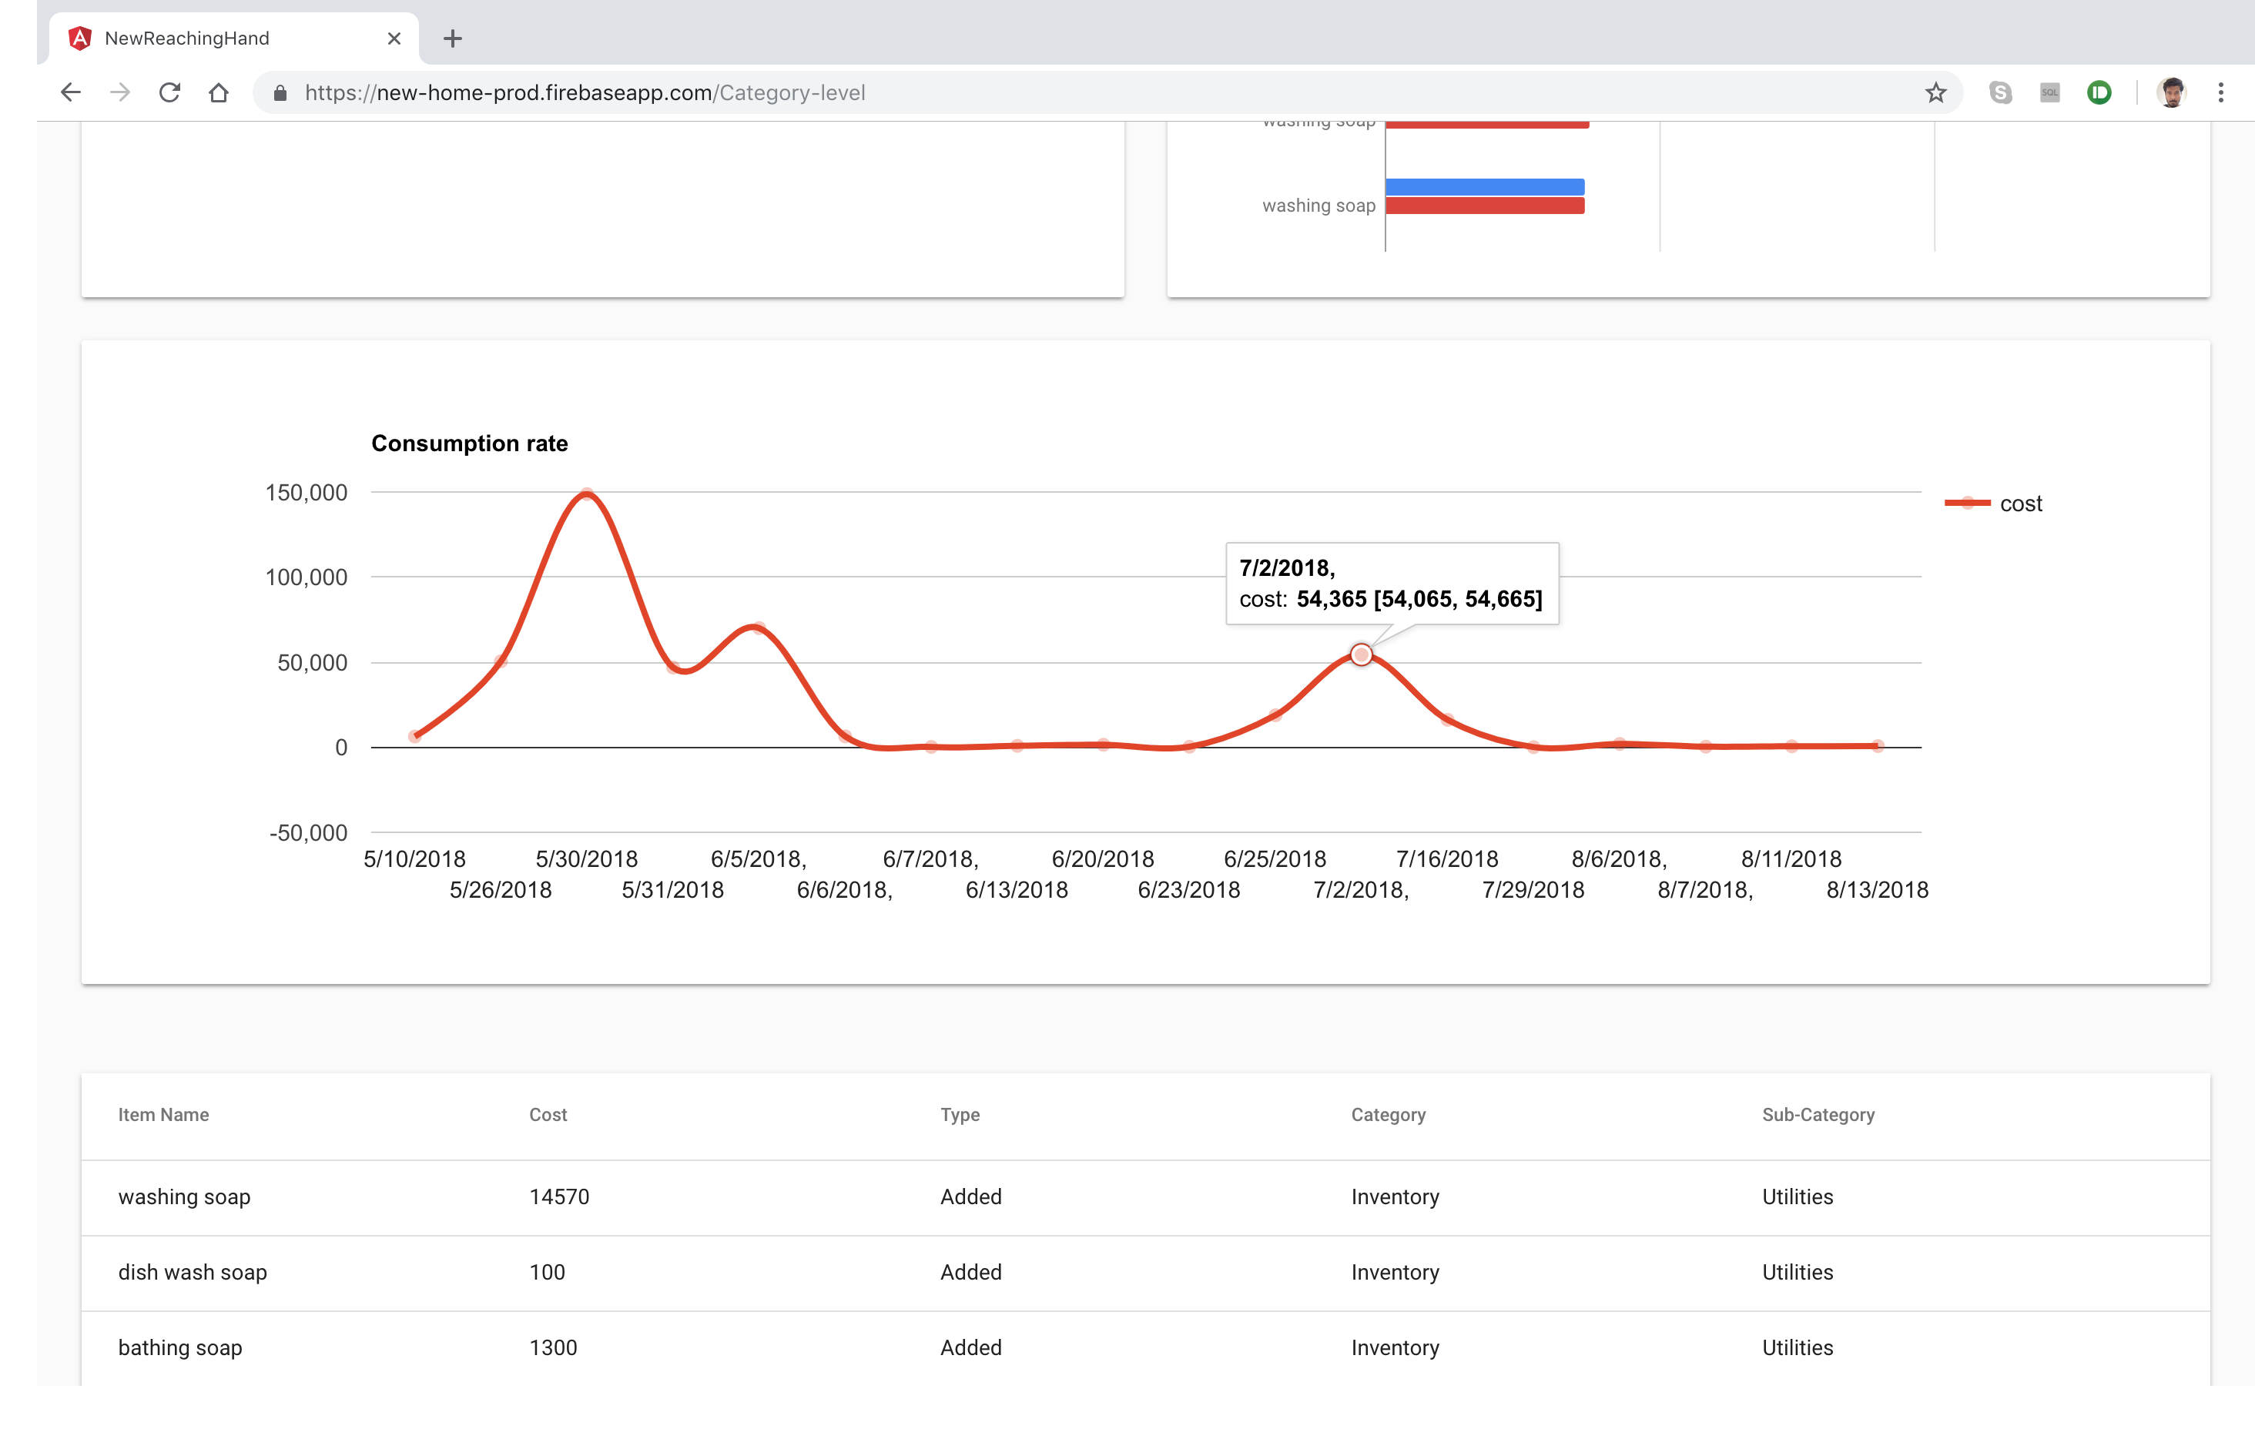This screenshot has height=1429, width=2255.
Task: Close the NewReachingHand tab
Action: pos(394,38)
